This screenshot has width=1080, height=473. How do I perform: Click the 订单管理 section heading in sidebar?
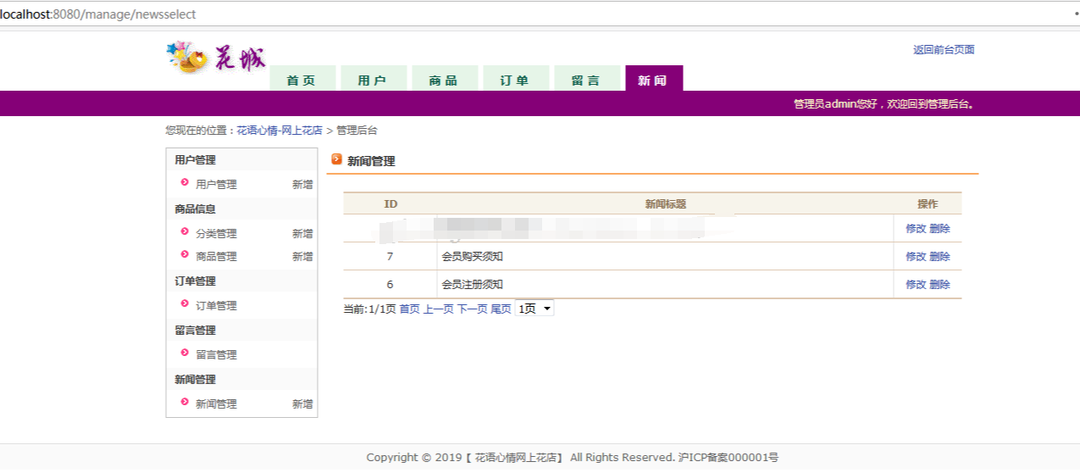pos(195,281)
